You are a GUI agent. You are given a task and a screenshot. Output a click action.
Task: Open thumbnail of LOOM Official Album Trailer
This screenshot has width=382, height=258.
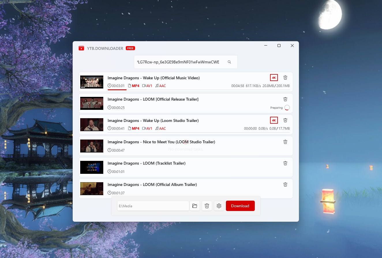click(x=92, y=189)
